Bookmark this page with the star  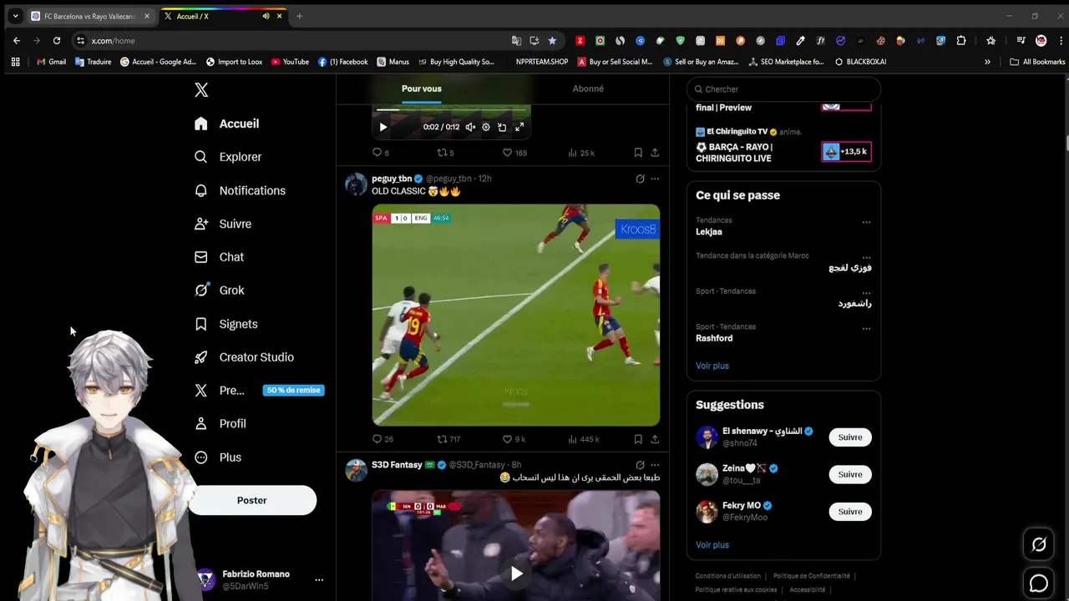tap(552, 40)
